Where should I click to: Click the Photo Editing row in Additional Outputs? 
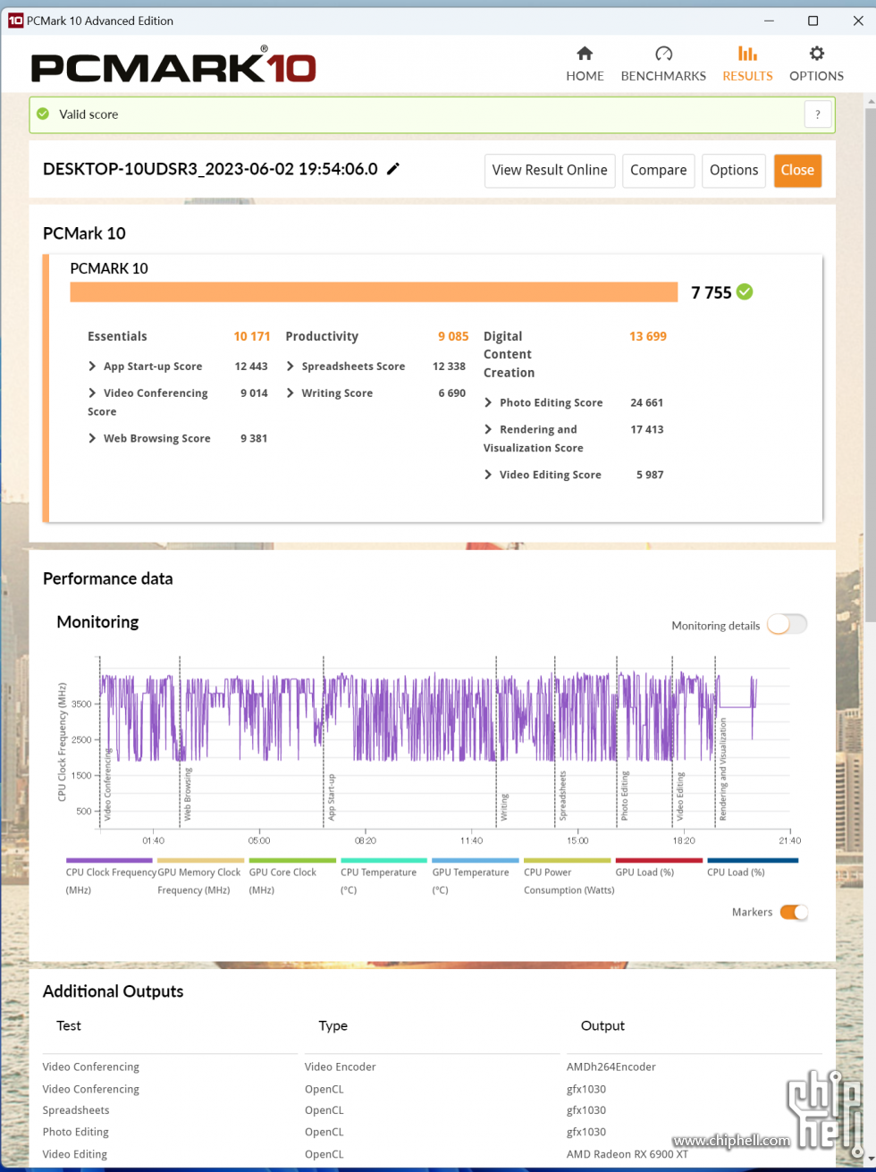point(432,1132)
